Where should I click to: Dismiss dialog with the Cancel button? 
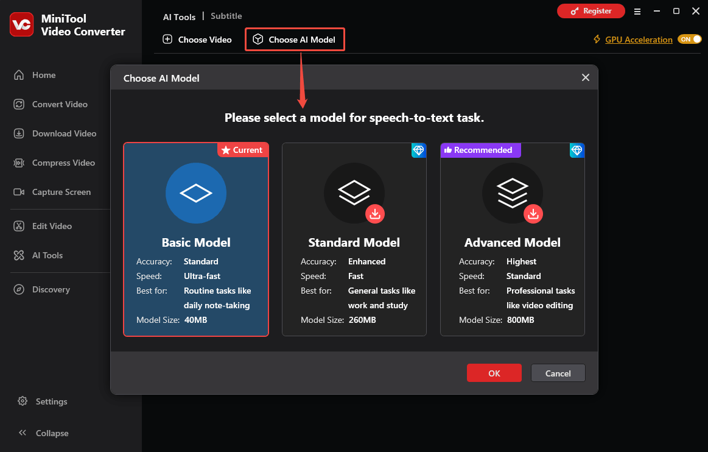tap(558, 373)
